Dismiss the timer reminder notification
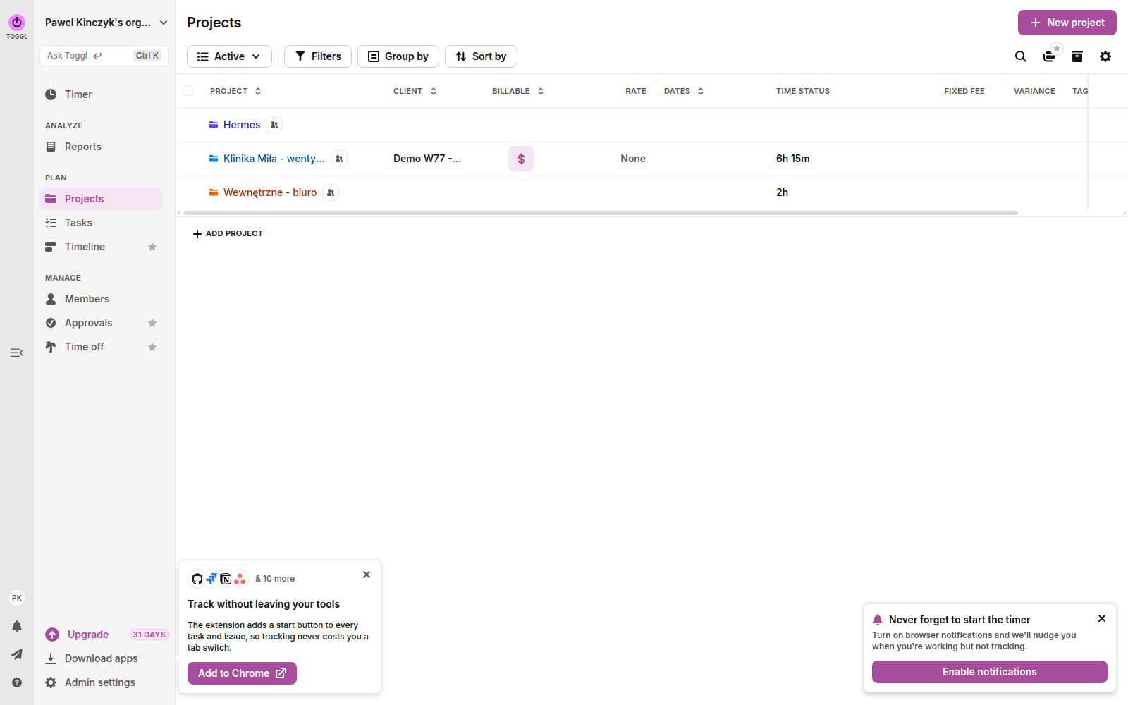The image size is (1128, 705). [1102, 618]
